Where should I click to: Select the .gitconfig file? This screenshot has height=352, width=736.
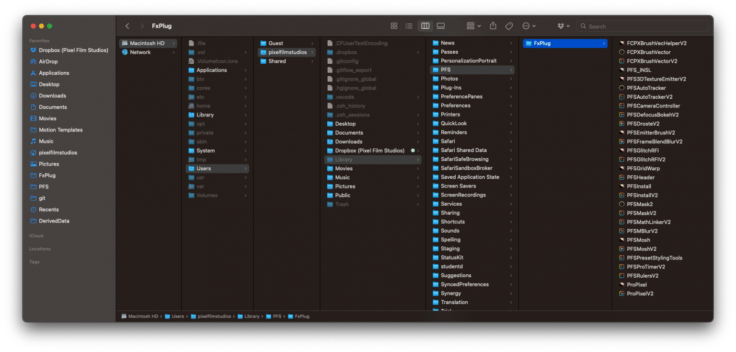[373, 61]
